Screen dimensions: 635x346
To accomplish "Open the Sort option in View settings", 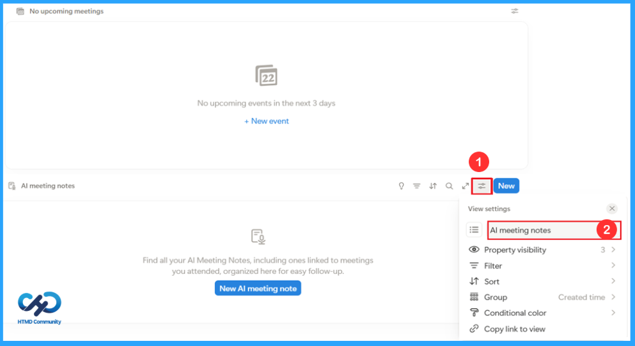I will coord(542,281).
